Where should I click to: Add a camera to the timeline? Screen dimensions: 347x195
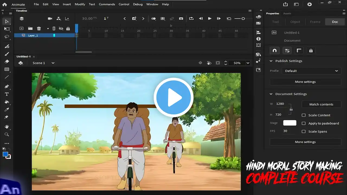tap(50, 19)
